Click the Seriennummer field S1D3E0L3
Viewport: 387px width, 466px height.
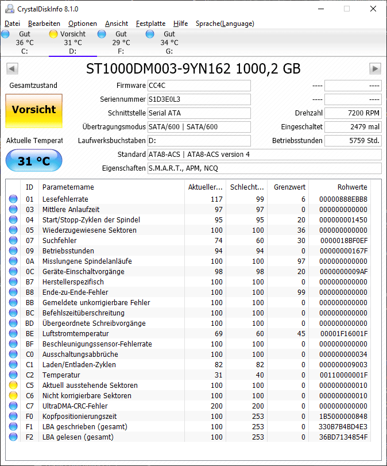point(199,99)
